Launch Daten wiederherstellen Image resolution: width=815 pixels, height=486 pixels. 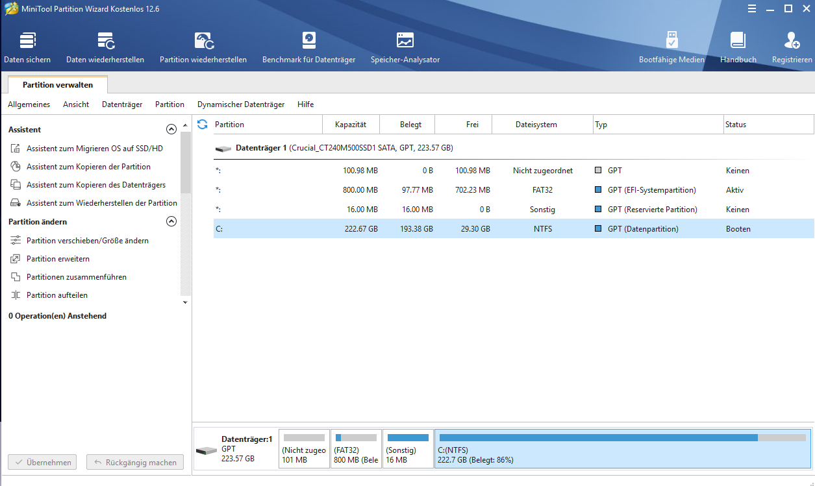pyautogui.click(x=105, y=47)
